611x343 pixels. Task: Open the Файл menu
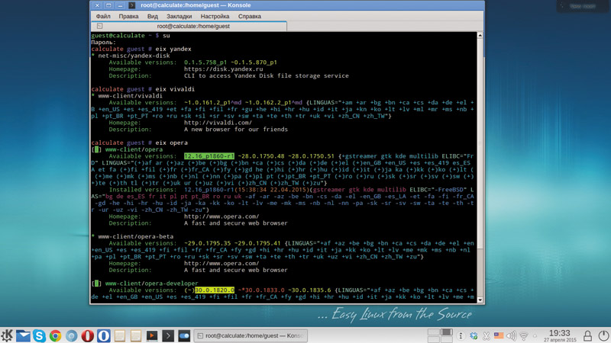103,16
